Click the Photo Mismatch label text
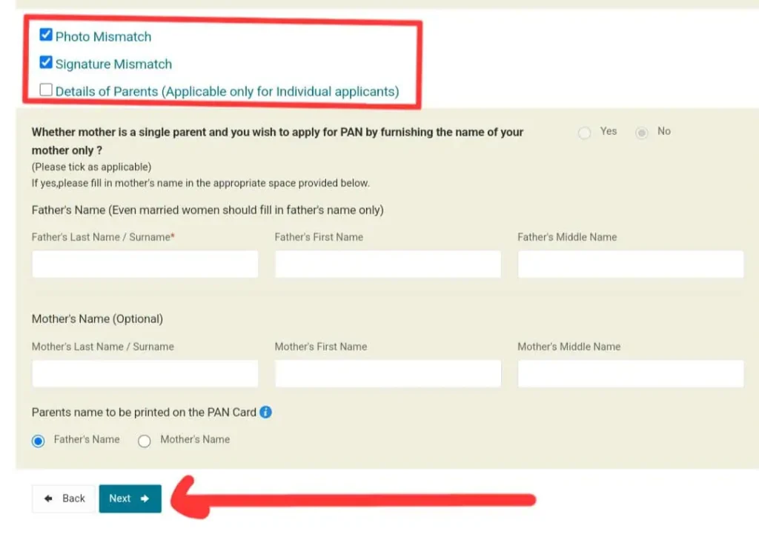Viewport: 759px width, 540px height. [103, 37]
